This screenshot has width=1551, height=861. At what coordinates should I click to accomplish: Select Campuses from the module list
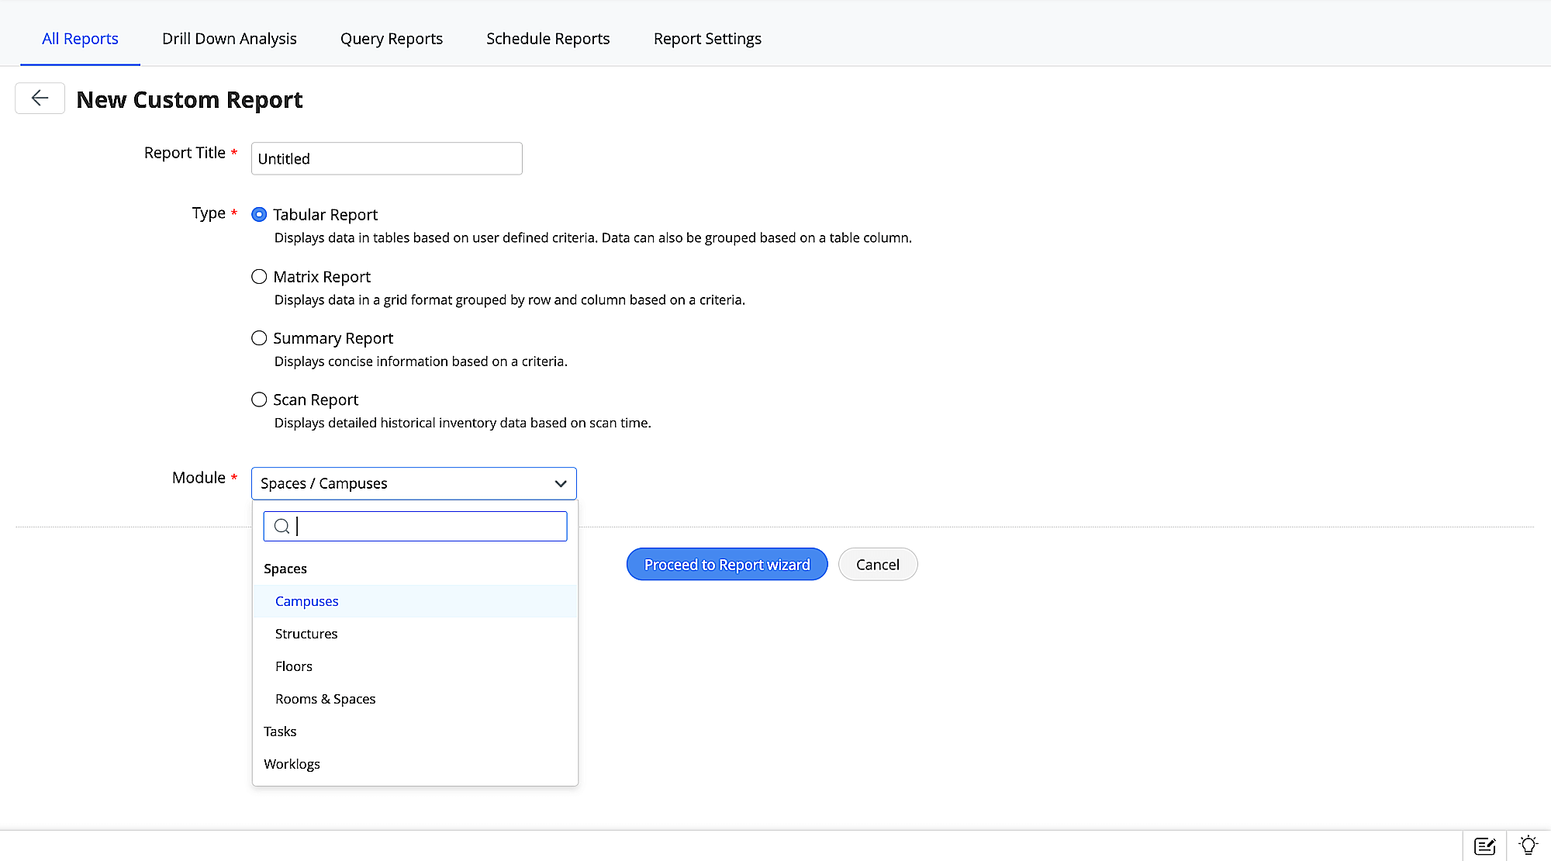point(307,601)
